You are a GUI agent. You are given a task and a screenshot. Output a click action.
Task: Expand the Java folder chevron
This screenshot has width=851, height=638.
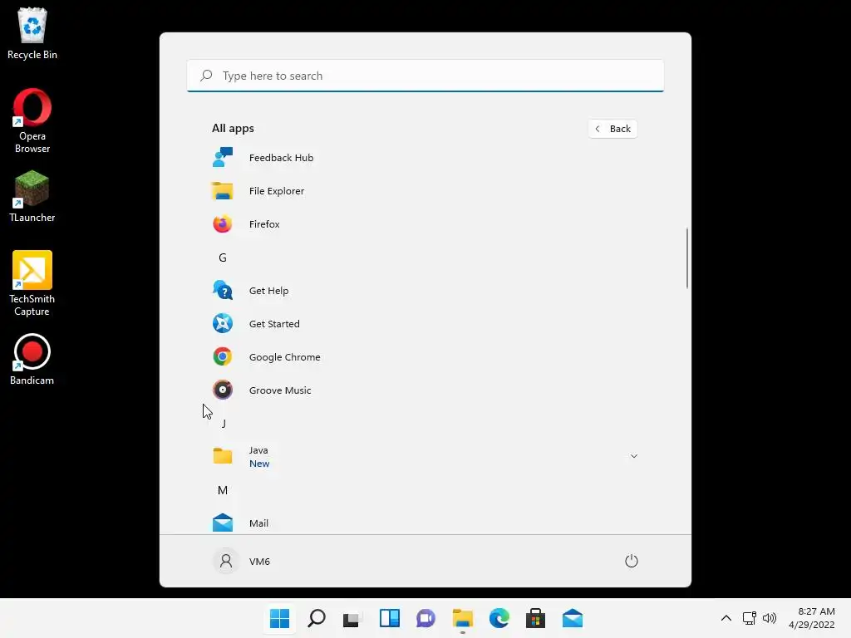634,456
